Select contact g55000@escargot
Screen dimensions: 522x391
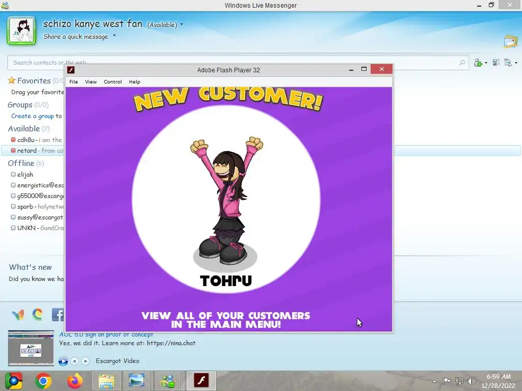point(40,196)
